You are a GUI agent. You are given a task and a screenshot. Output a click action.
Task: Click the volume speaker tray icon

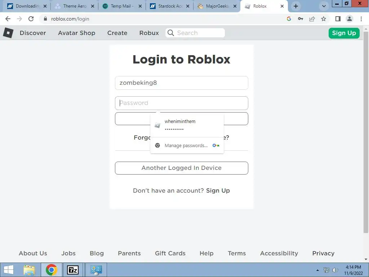[335, 270]
